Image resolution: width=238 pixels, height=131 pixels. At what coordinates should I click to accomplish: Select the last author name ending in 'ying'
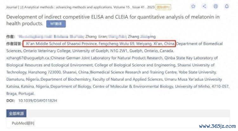coord(142,36)
